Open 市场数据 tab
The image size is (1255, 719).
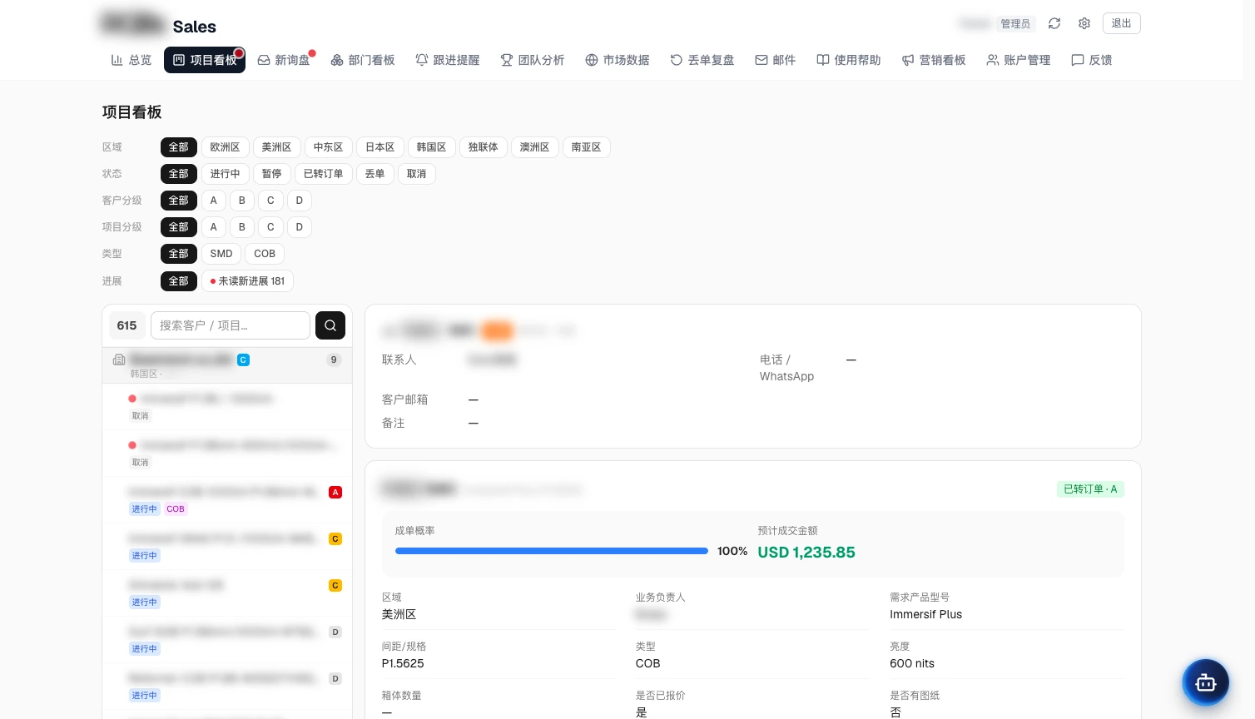(618, 60)
